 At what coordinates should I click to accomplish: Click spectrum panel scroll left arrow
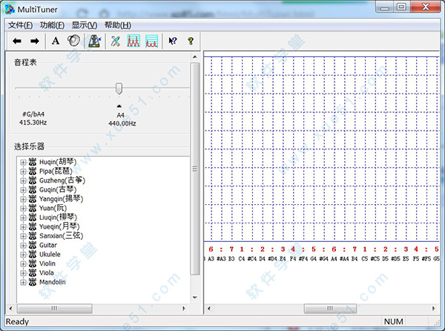pos(209,308)
